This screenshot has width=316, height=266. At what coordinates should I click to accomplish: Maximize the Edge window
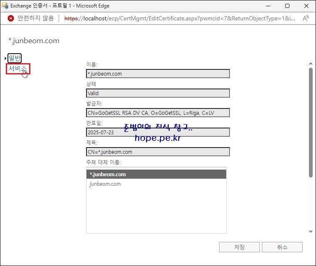click(x=287, y=6)
